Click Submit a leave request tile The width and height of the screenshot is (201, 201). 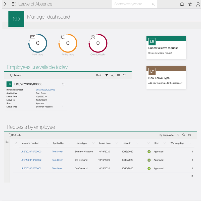[166, 48]
